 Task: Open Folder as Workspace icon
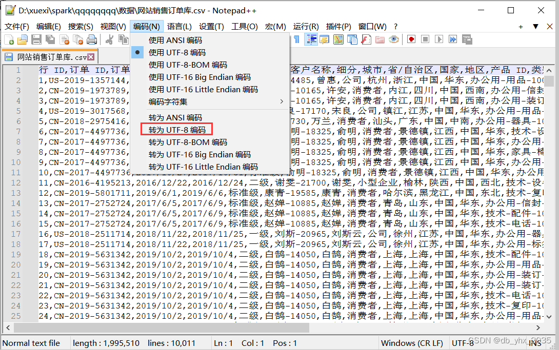[380, 39]
